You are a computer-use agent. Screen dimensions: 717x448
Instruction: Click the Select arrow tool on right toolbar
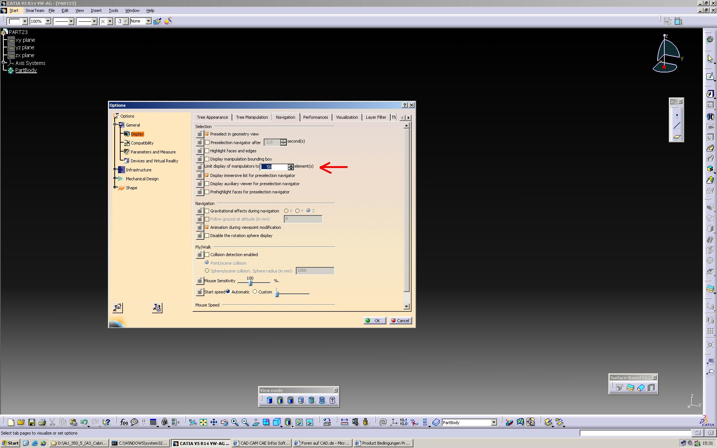[x=710, y=59]
